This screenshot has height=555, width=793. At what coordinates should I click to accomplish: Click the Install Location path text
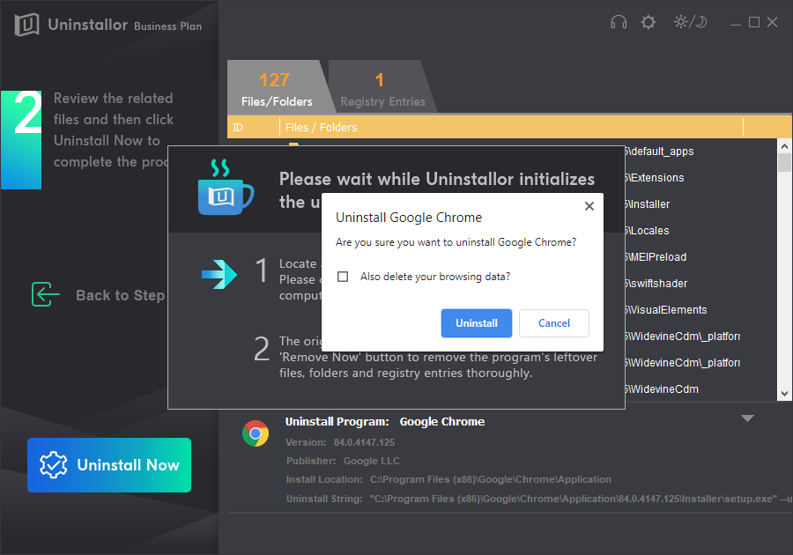[x=491, y=479]
